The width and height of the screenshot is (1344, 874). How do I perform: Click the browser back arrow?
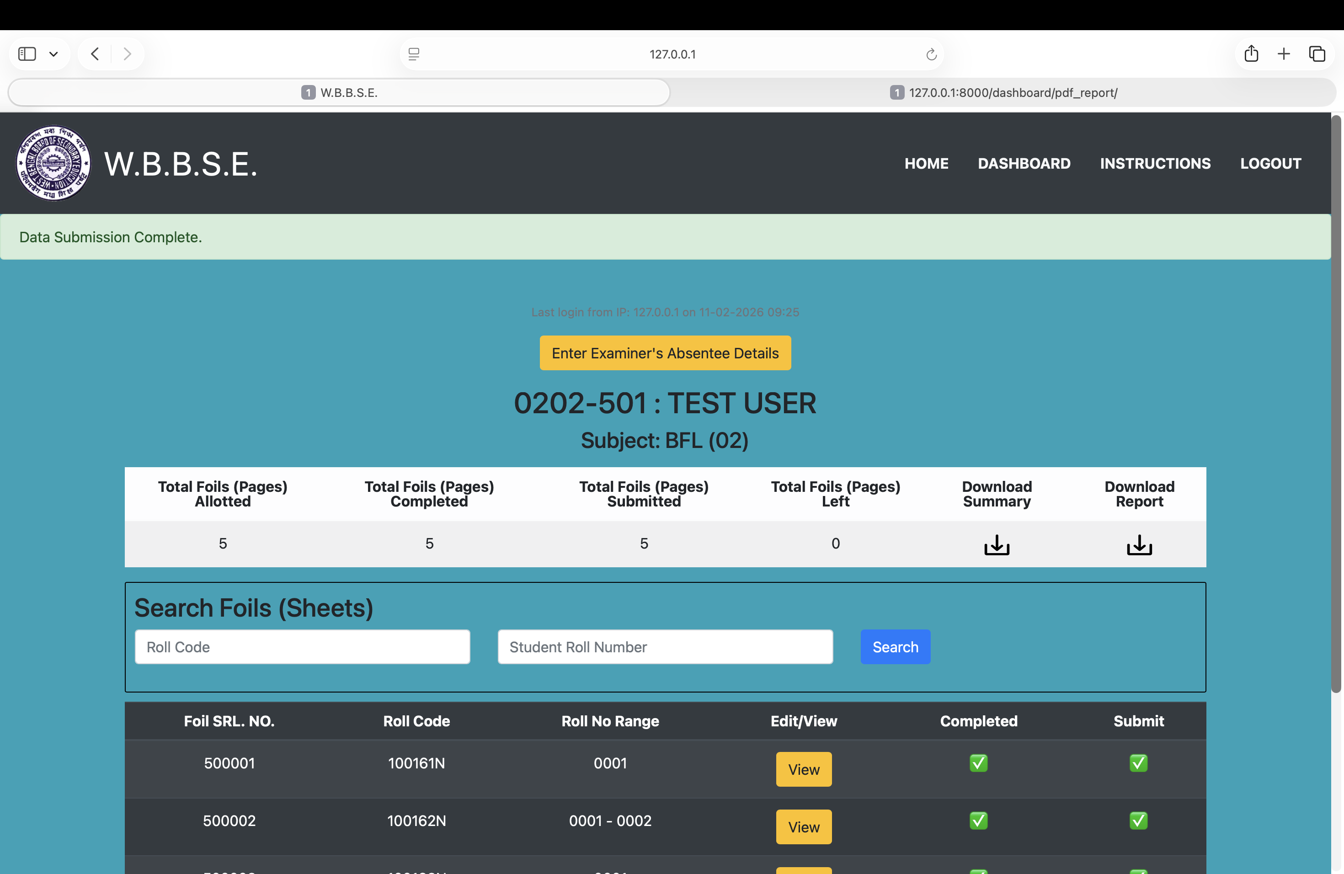tap(95, 54)
